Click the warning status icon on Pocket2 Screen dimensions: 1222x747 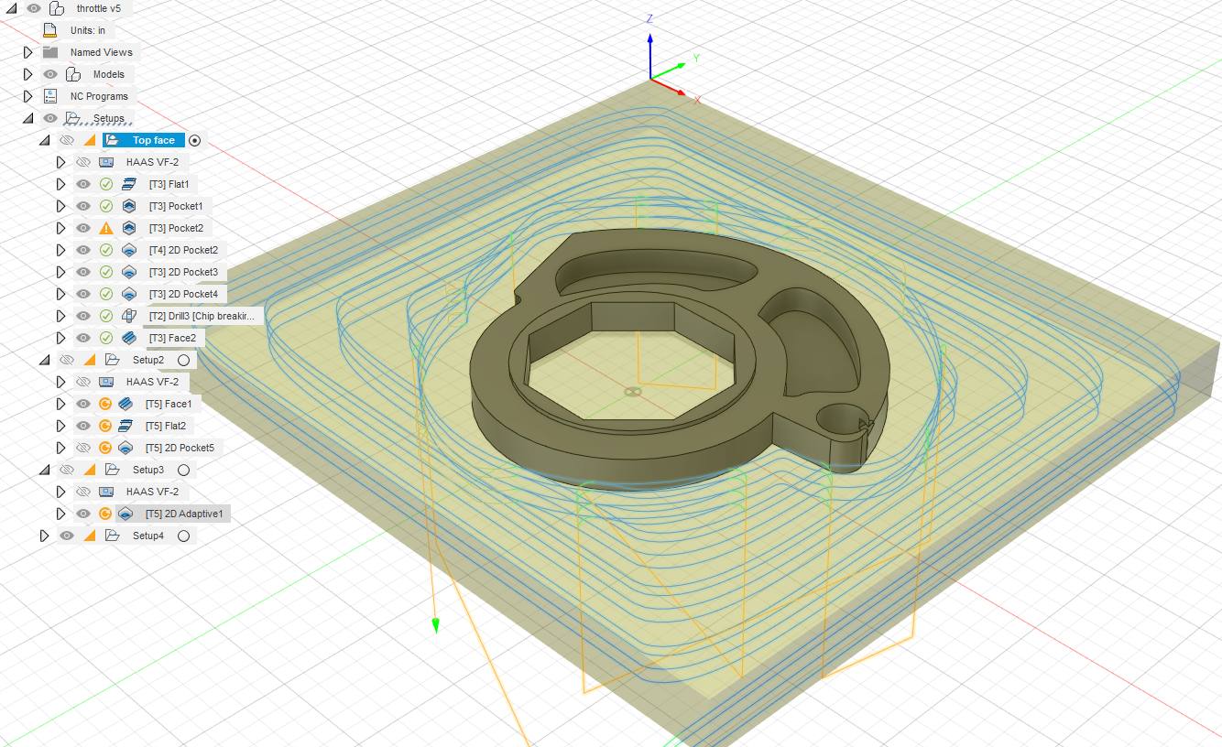pyautogui.click(x=106, y=228)
